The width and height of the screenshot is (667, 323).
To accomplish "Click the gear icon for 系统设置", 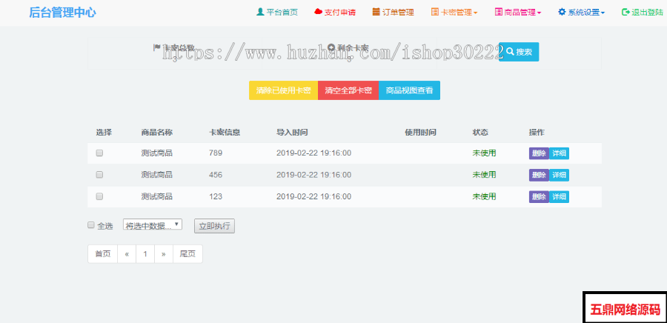I will [x=562, y=12].
